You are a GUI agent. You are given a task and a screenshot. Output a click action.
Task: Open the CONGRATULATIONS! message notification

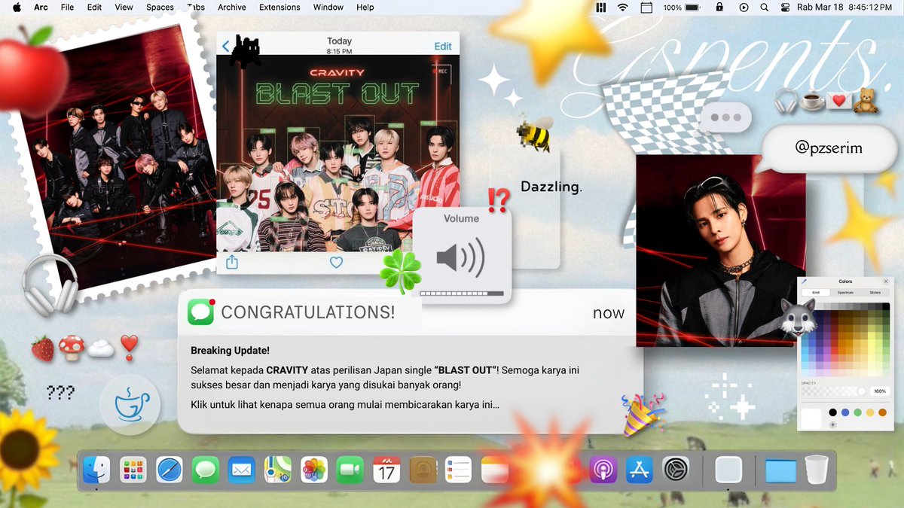tap(411, 361)
